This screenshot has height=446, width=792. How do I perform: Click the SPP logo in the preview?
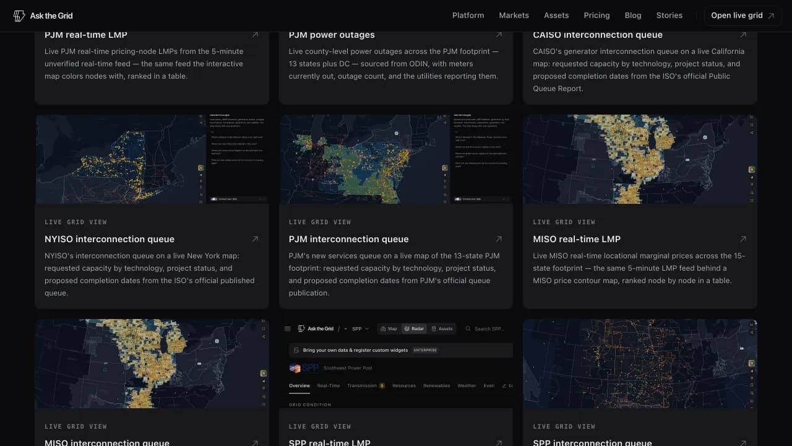[x=304, y=368]
